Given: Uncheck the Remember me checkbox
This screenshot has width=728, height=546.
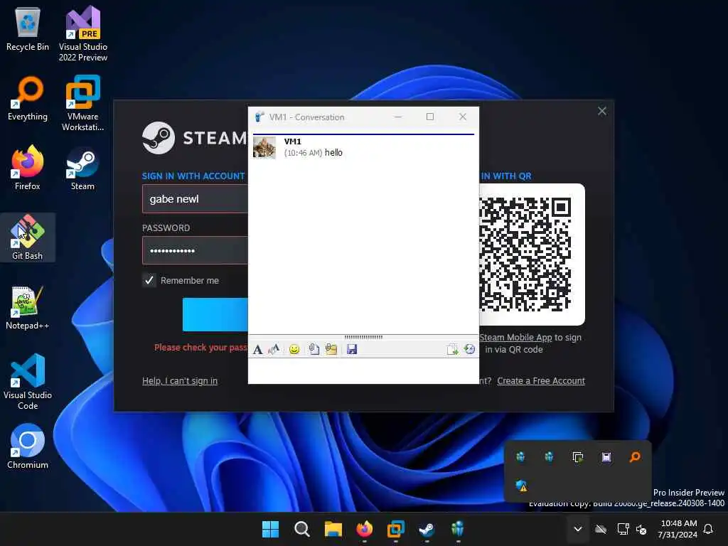Looking at the screenshot, I should click(x=149, y=280).
